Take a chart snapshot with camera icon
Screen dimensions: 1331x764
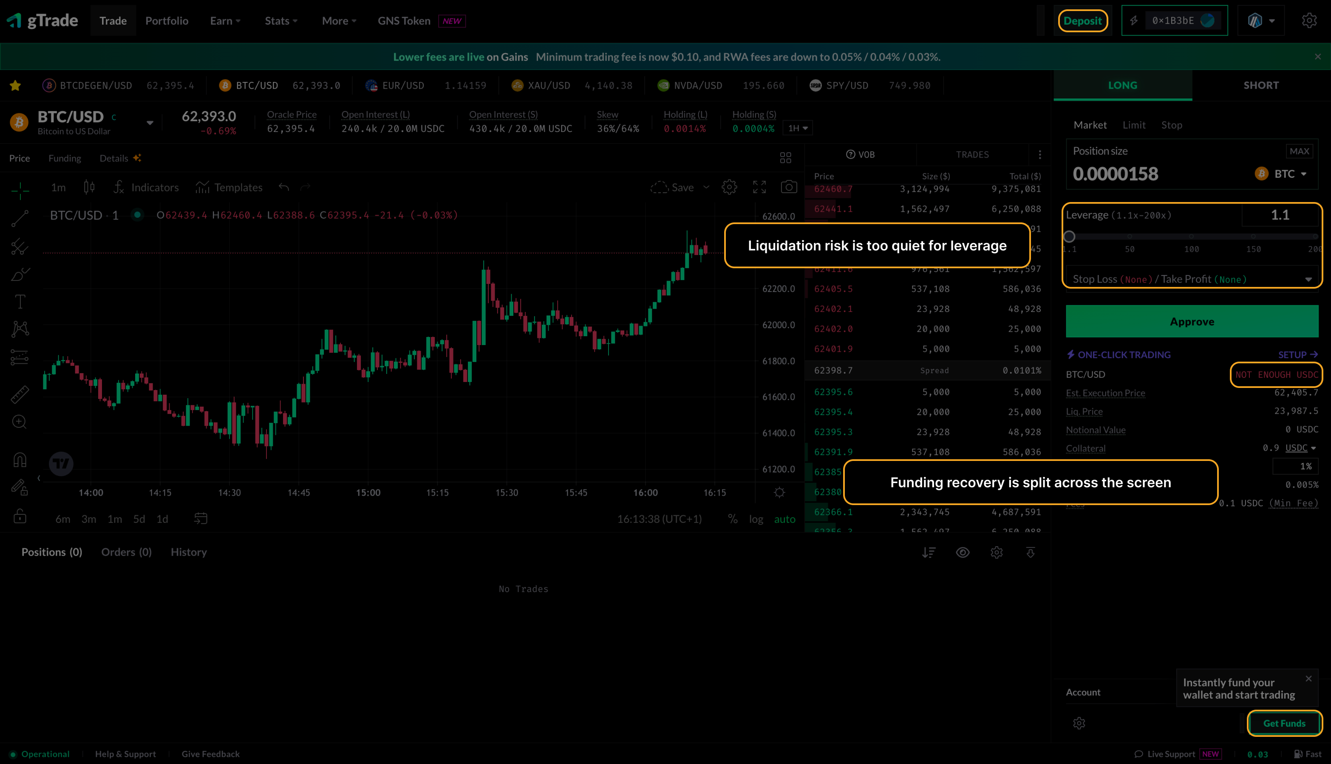[x=789, y=187]
